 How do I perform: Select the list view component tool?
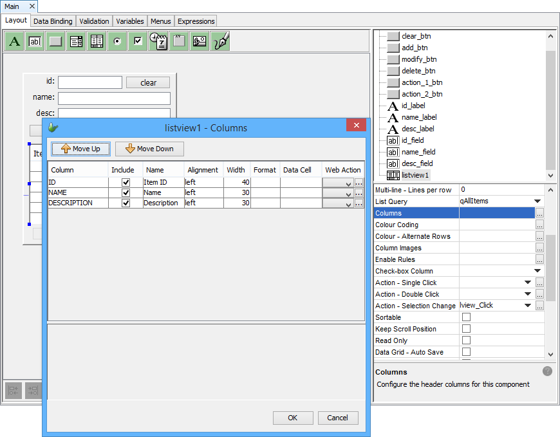coord(97,41)
